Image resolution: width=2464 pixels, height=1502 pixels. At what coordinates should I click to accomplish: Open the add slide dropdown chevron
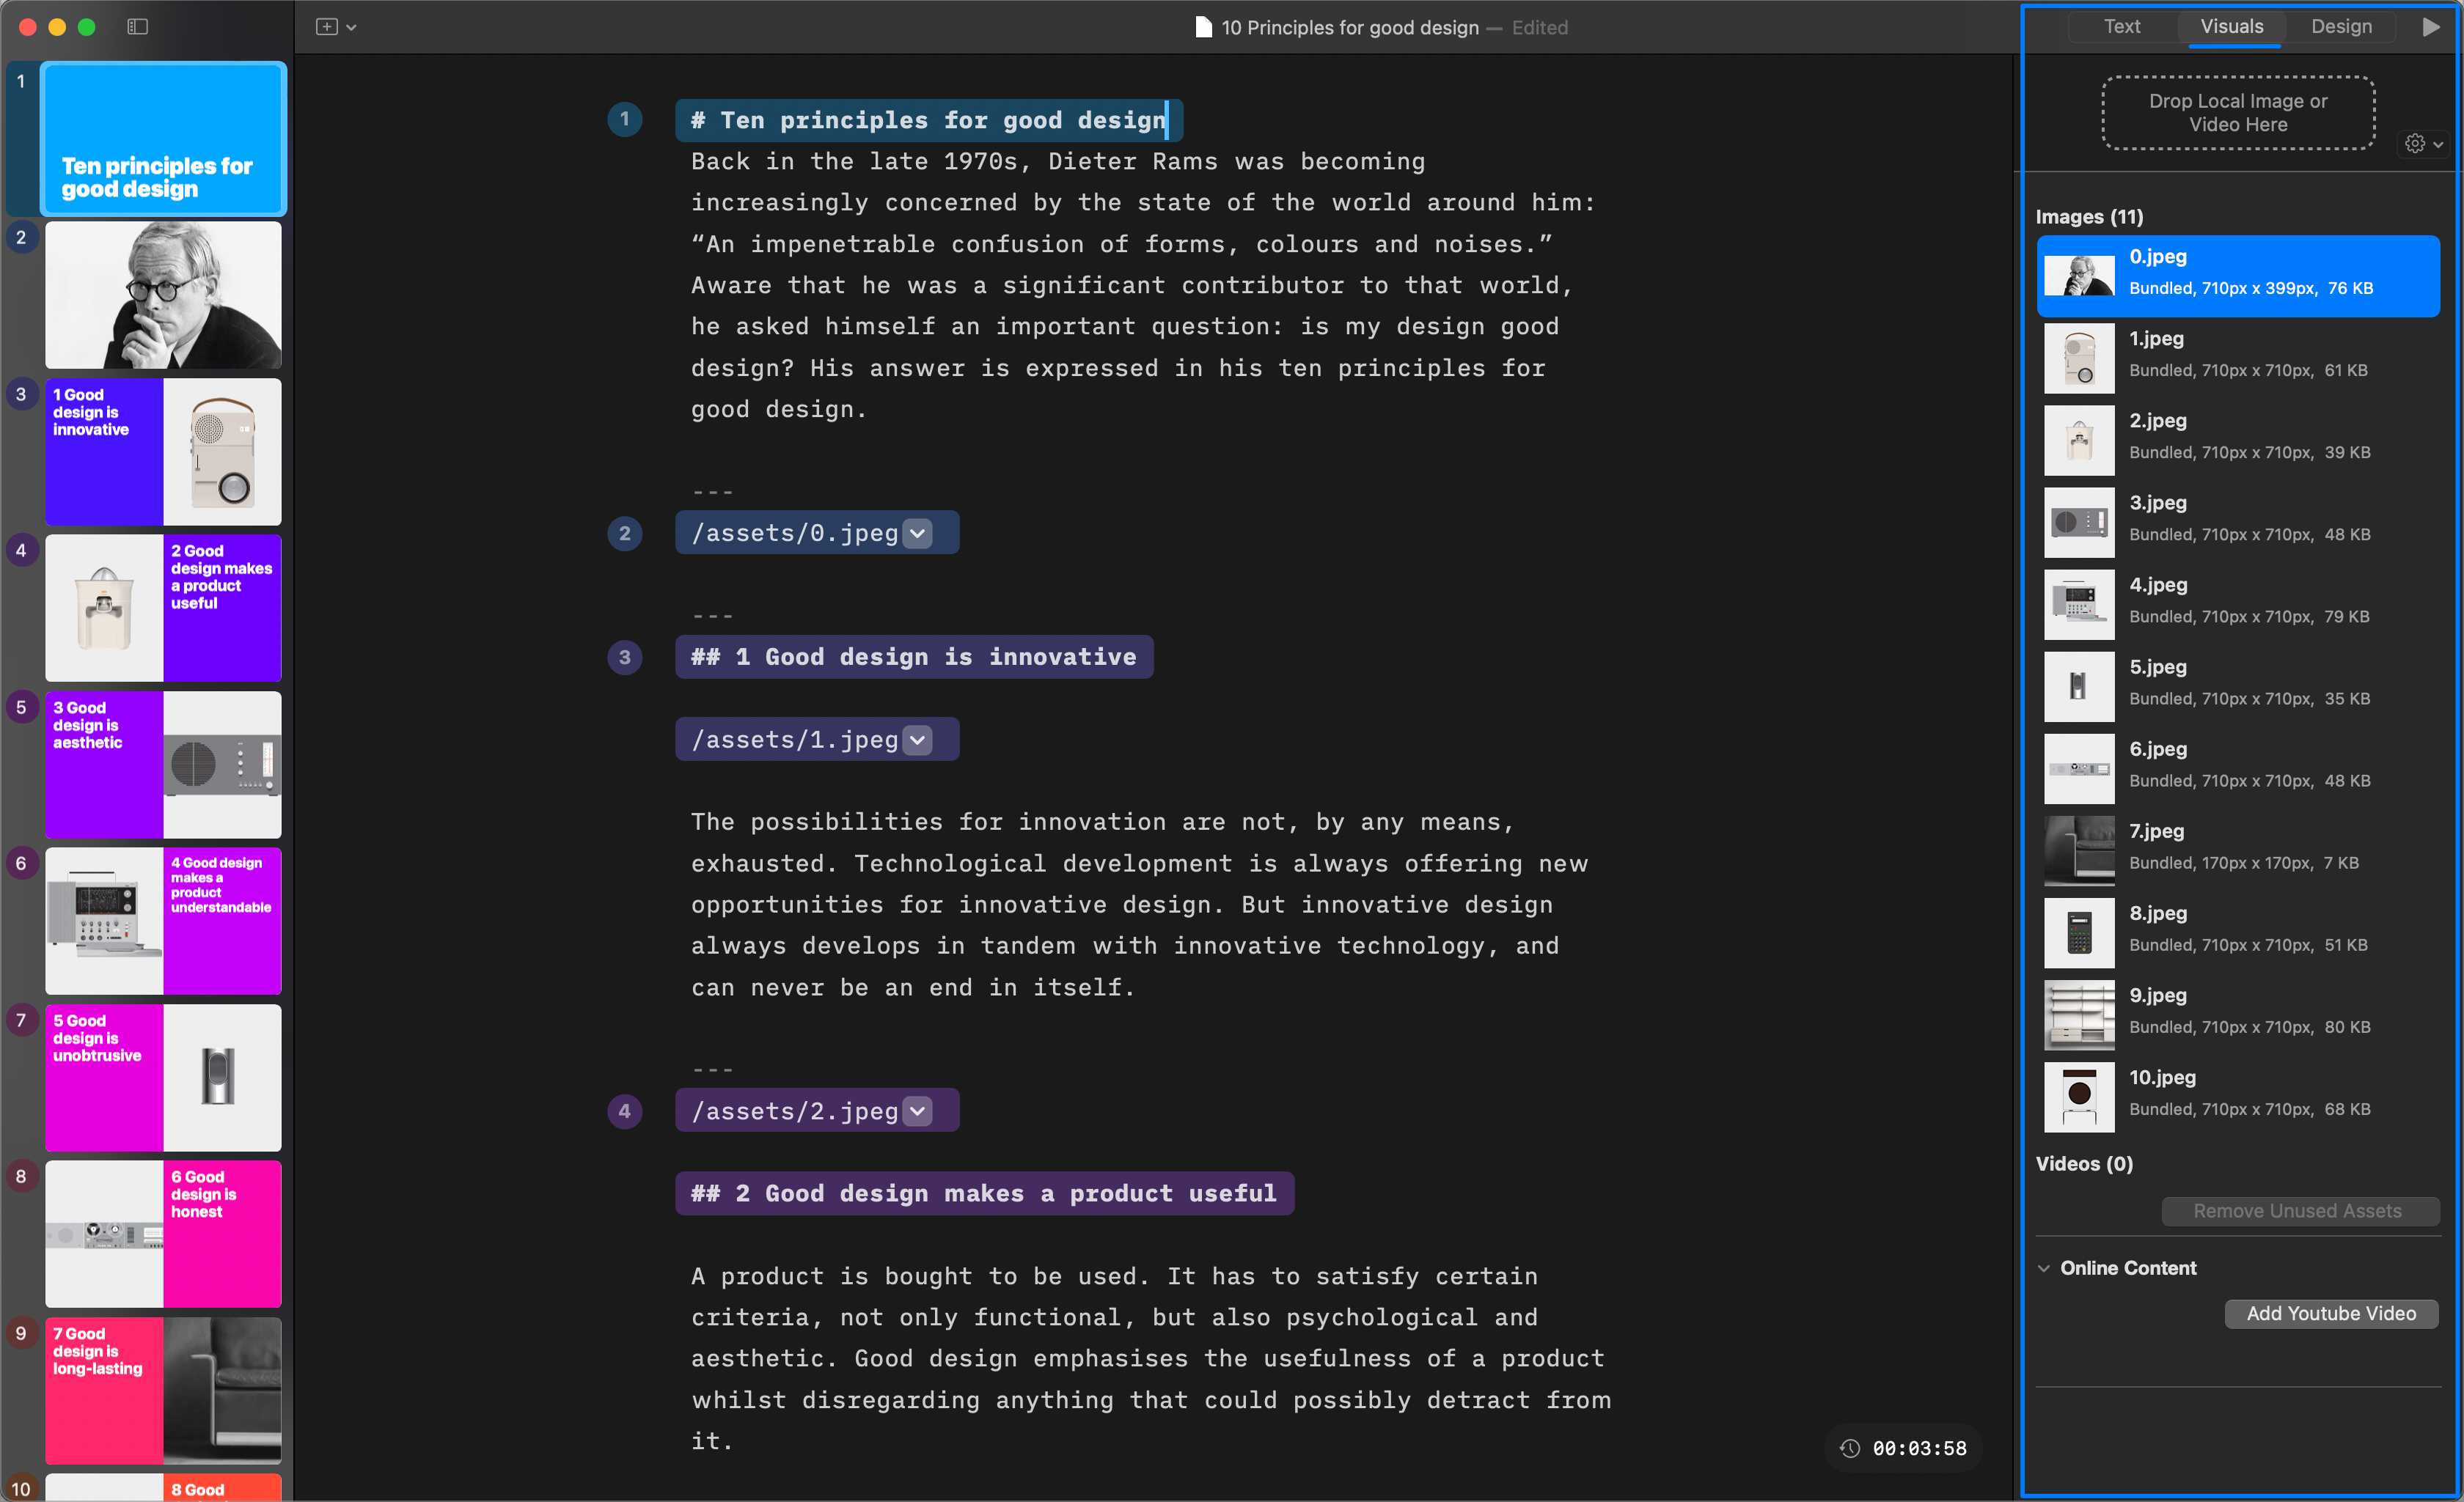(351, 28)
